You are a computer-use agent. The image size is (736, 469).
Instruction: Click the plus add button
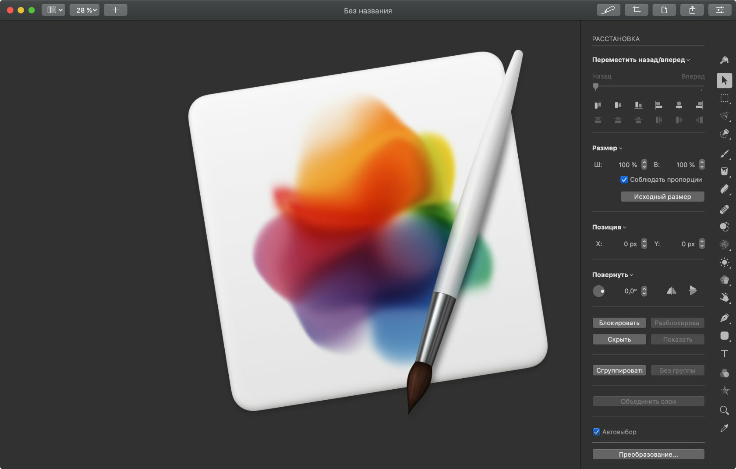click(x=116, y=10)
